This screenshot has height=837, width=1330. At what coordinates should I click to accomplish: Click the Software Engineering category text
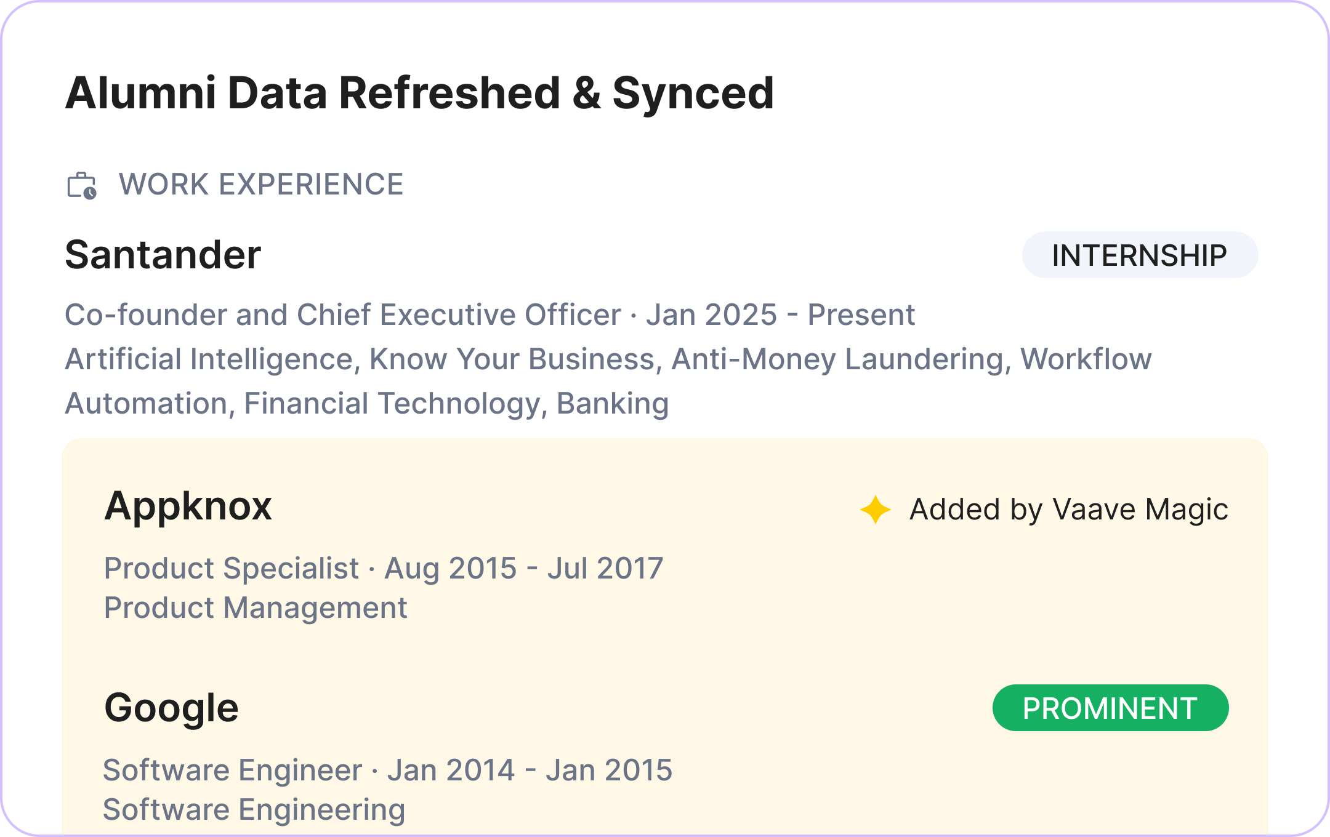point(254,810)
